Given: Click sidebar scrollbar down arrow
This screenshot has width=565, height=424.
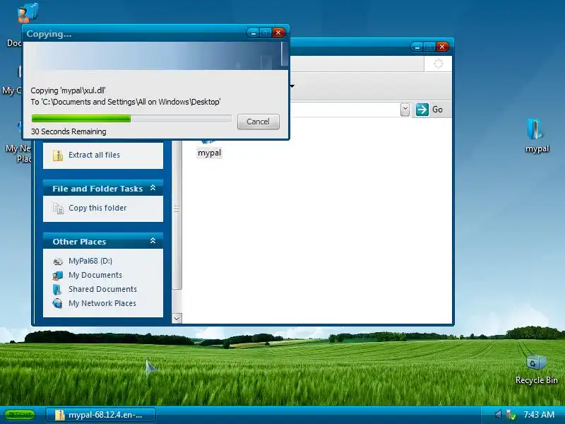Looking at the screenshot, I should coord(177,319).
